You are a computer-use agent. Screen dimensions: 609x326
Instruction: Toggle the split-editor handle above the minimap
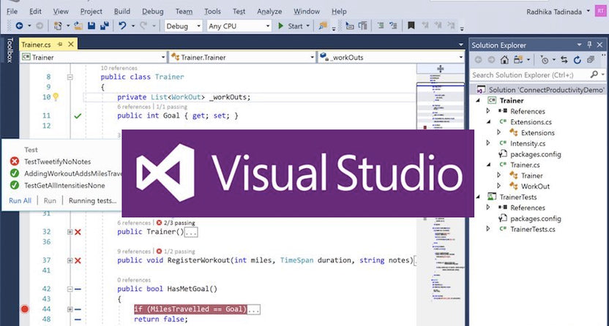tap(441, 69)
